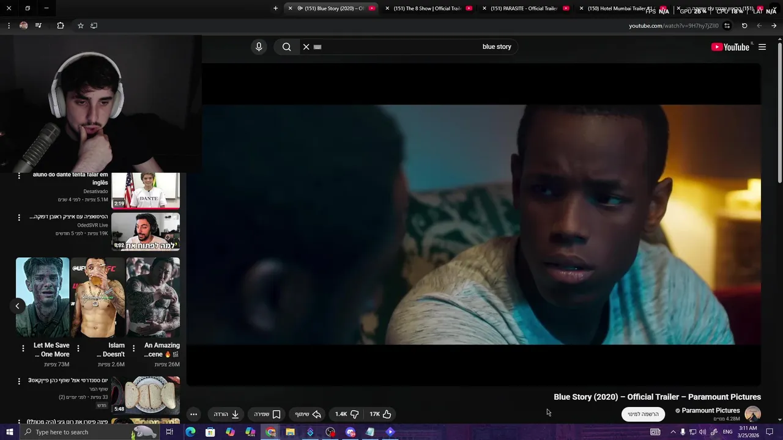Viewport: 783px width, 440px height.
Task: Click the save button (שמירה)
Action: 267,414
